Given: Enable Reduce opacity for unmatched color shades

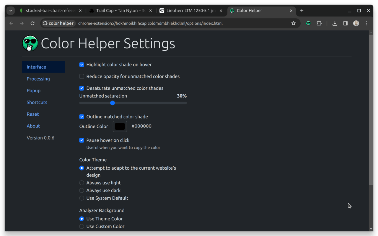Looking at the screenshot, I should (82, 76).
